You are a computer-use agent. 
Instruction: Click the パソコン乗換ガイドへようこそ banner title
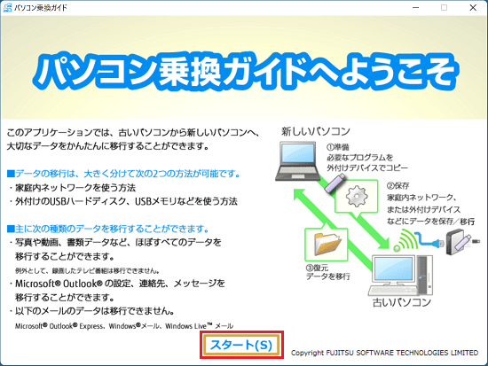click(x=245, y=71)
